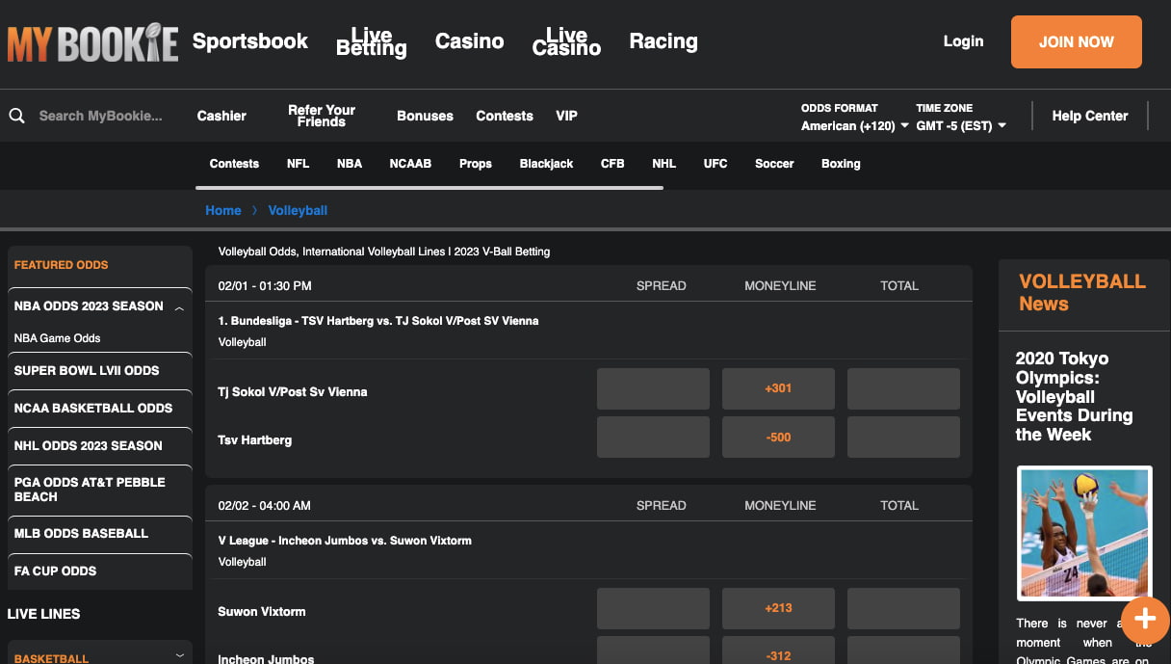Image resolution: width=1171 pixels, height=664 pixels.
Task: Focus the Search MyBookie field
Action: coord(101,116)
